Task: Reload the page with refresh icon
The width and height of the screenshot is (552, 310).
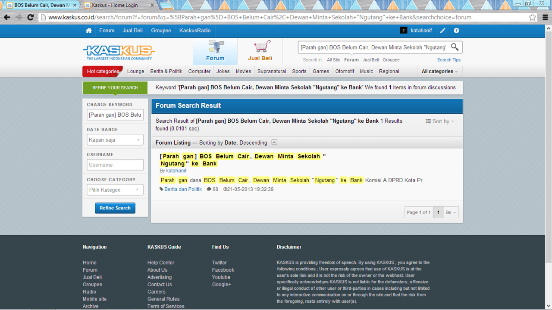Action: tap(30, 17)
